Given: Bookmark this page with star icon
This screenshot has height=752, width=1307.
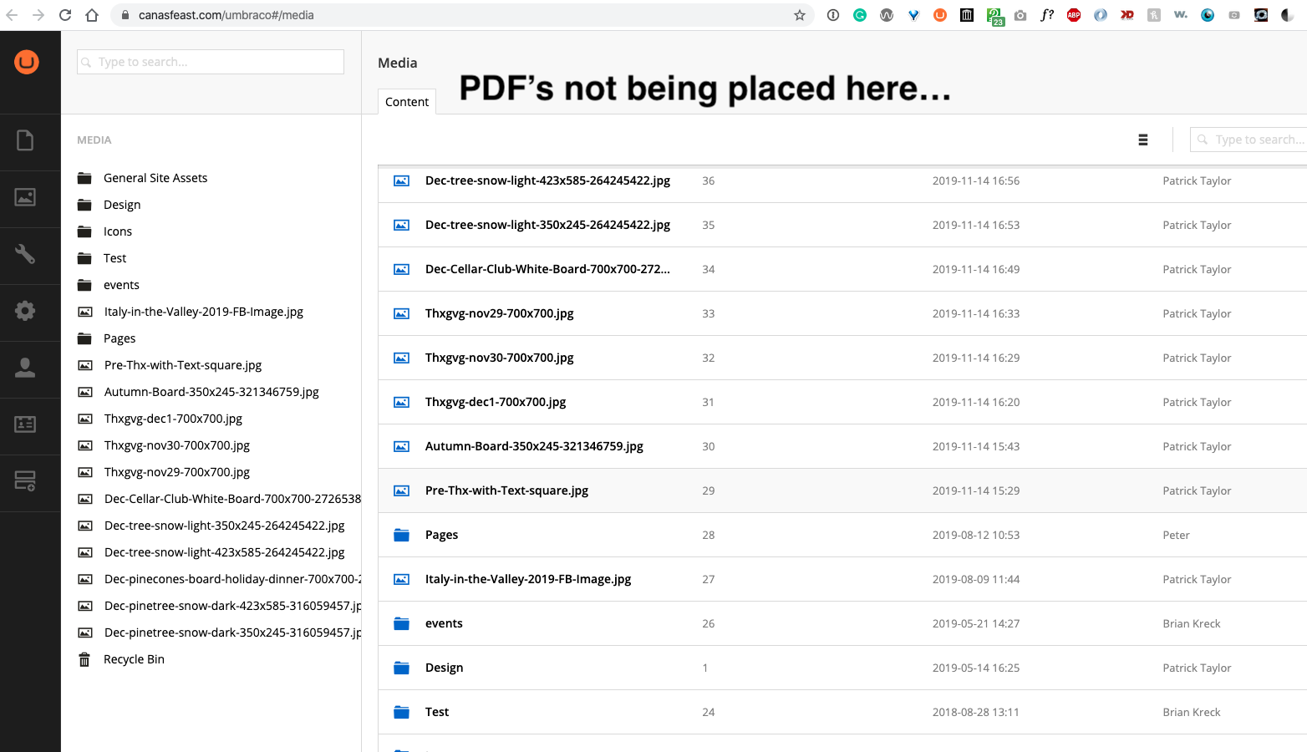Looking at the screenshot, I should 799,15.
